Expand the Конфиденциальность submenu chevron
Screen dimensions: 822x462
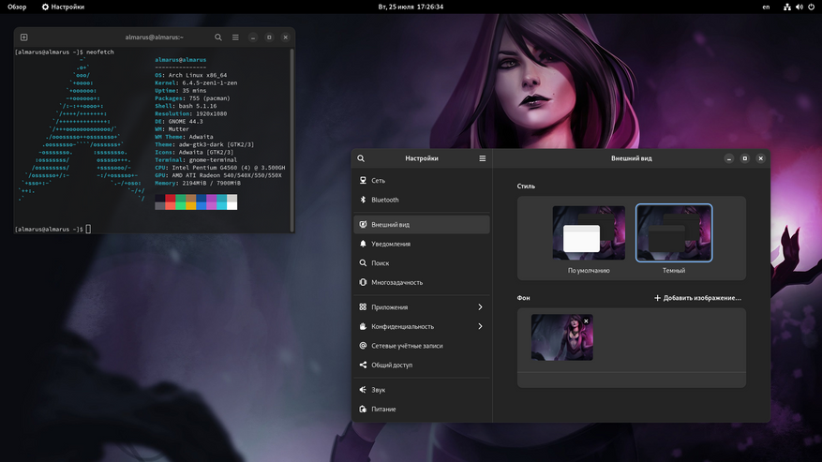click(x=480, y=326)
